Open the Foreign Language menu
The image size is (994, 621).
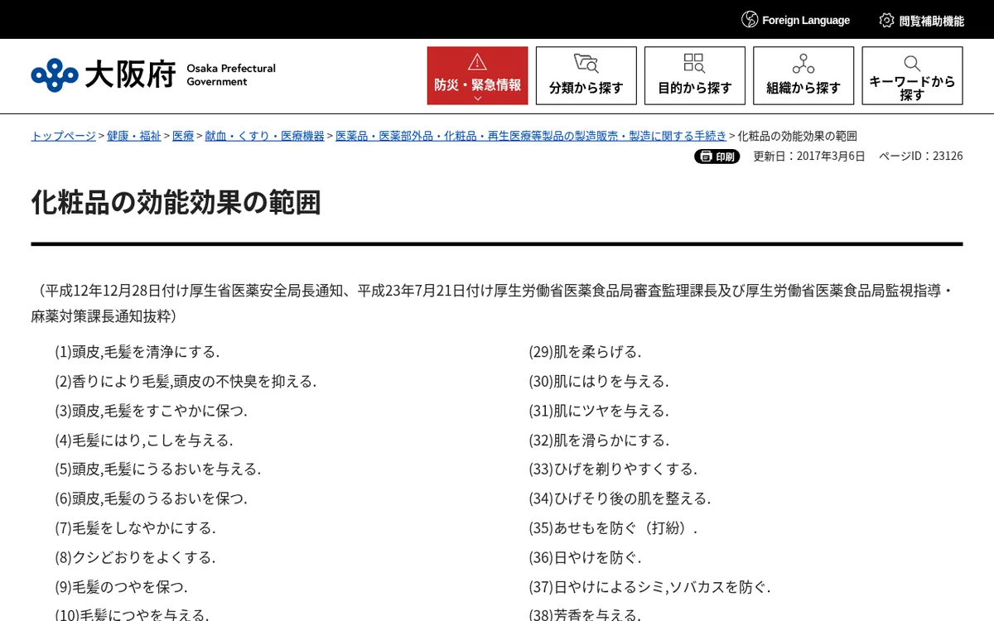pos(796,20)
